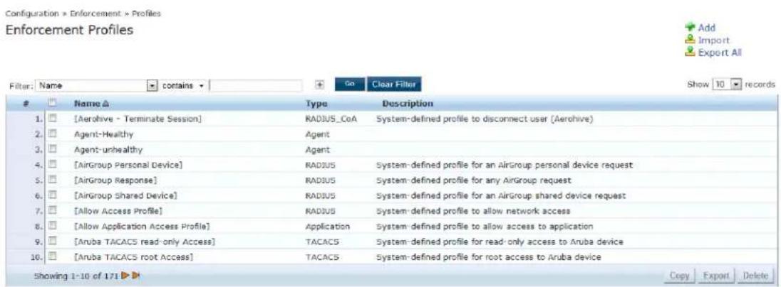Open [AirGroup Response] profile
The image size is (781, 287).
click(x=116, y=180)
